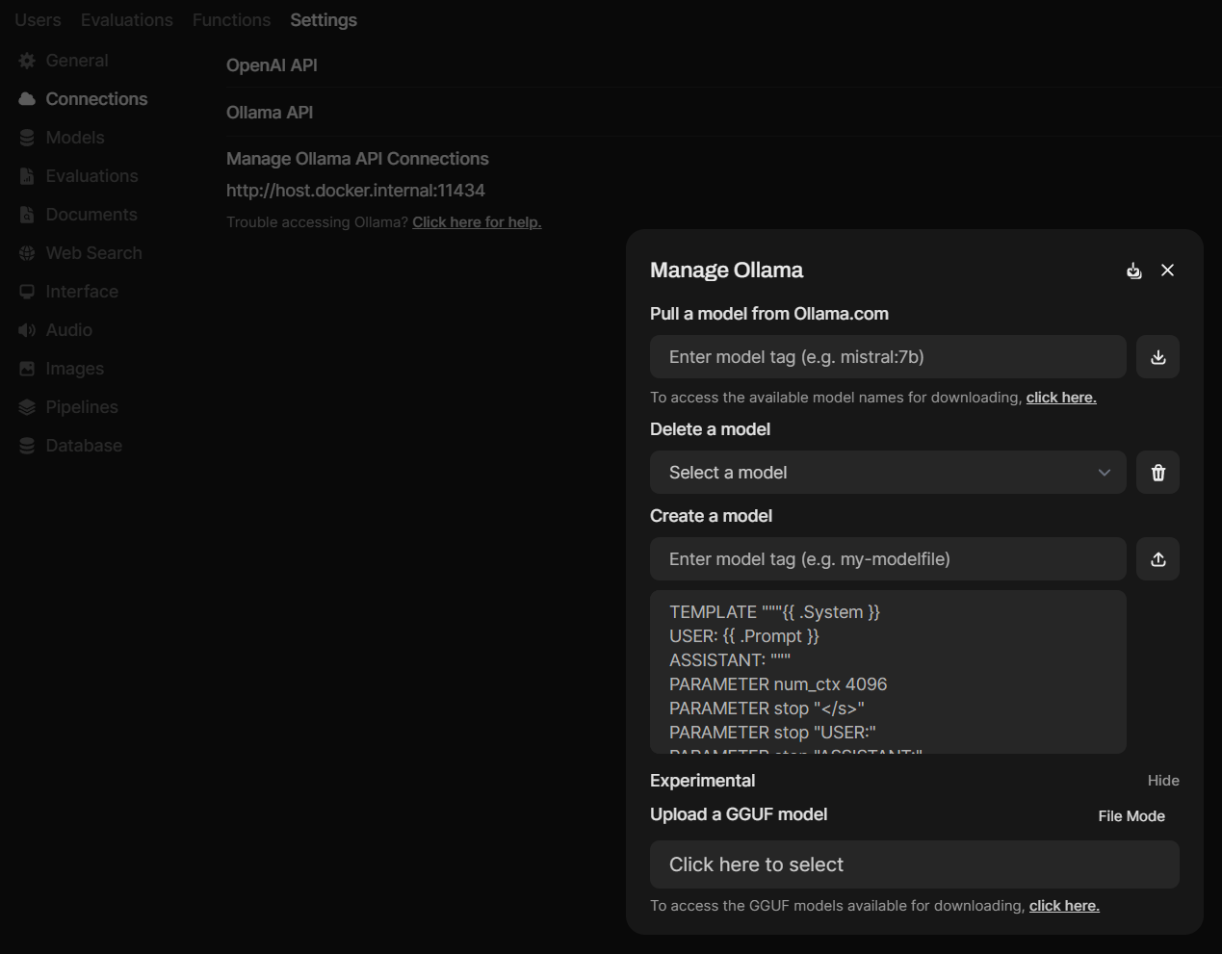The width and height of the screenshot is (1222, 954).
Task: Click the update all models icon
Action: tap(1133, 271)
